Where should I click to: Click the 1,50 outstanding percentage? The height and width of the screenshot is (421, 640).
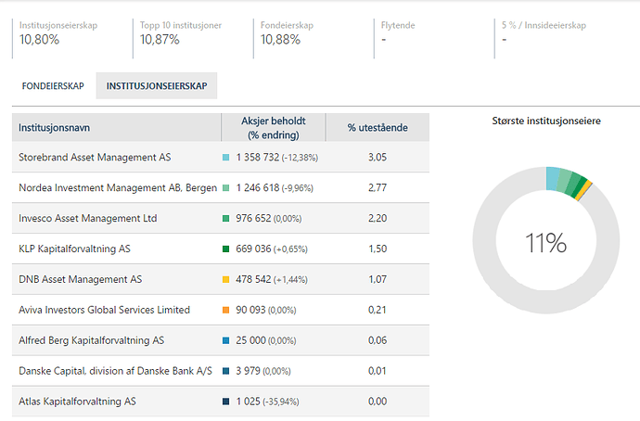click(378, 249)
